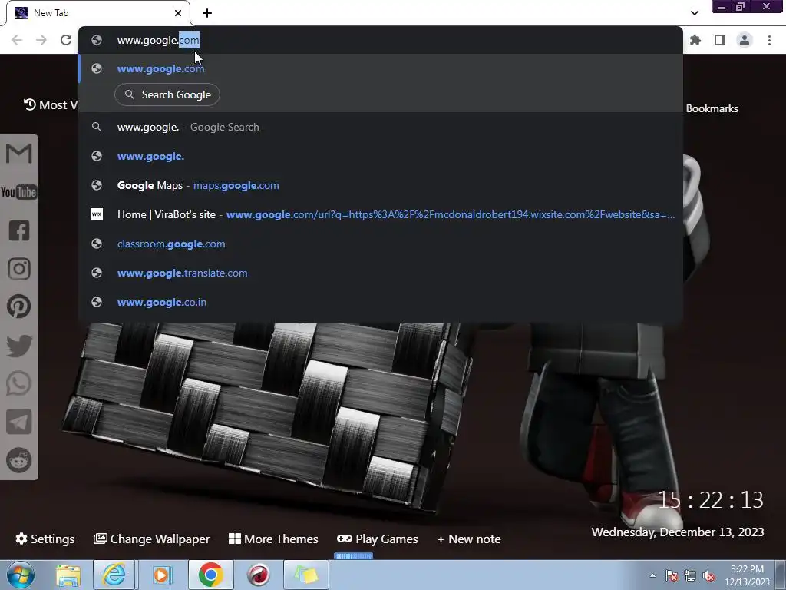786x590 pixels.
Task: Open the Reddit sidebar shortcut
Action: tap(19, 460)
